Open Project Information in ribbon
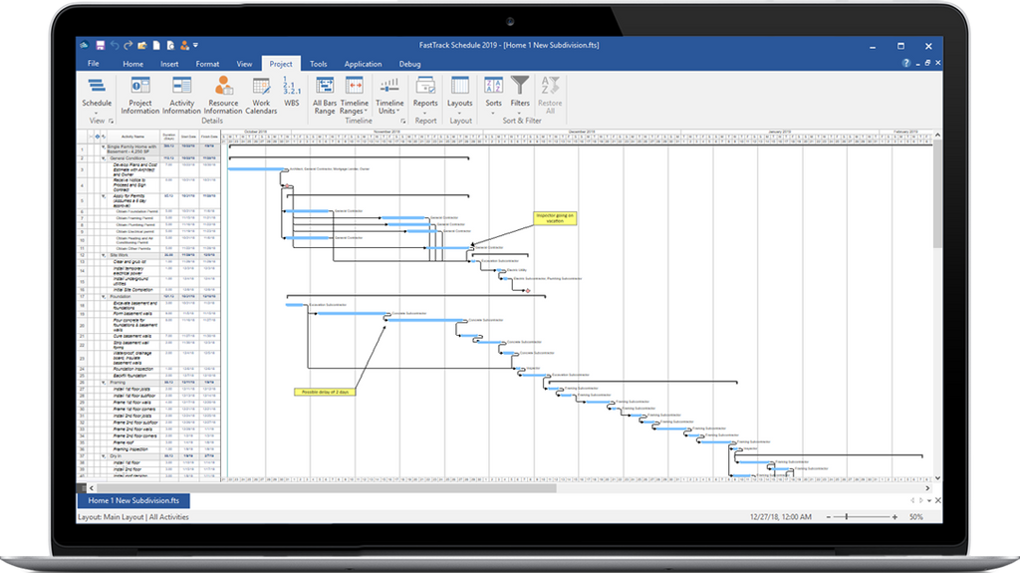 pyautogui.click(x=139, y=95)
